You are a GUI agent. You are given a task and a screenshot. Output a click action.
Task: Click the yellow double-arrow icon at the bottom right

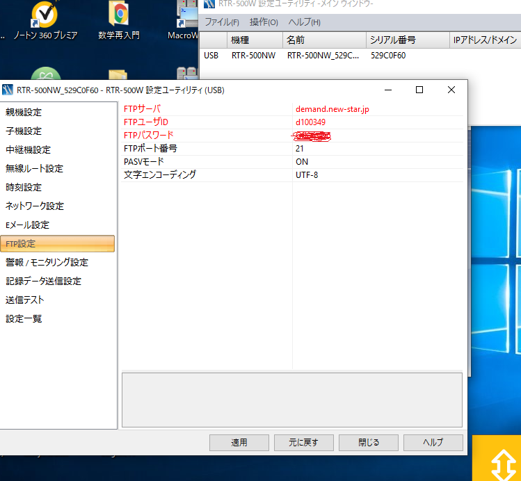[x=504, y=465]
